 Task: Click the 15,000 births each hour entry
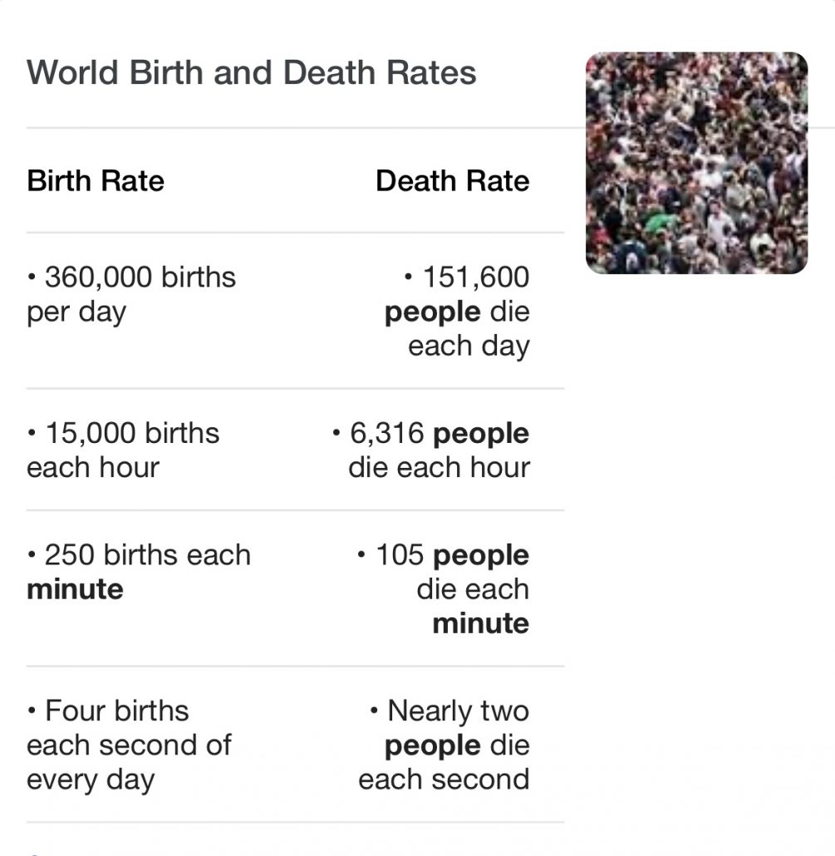[x=123, y=450]
